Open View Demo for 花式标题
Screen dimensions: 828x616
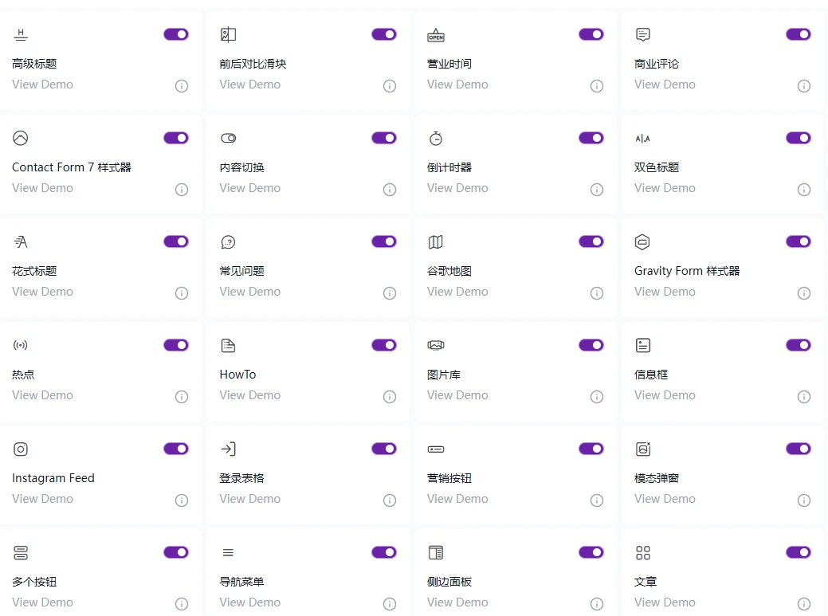pos(42,292)
